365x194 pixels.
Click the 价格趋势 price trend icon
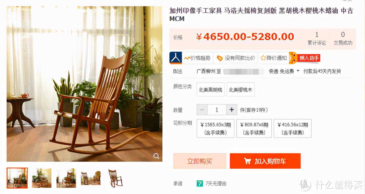tap(187, 58)
